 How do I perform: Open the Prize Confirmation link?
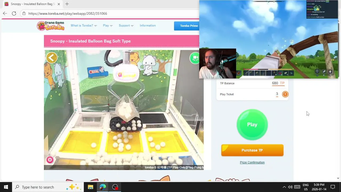coord(252,162)
